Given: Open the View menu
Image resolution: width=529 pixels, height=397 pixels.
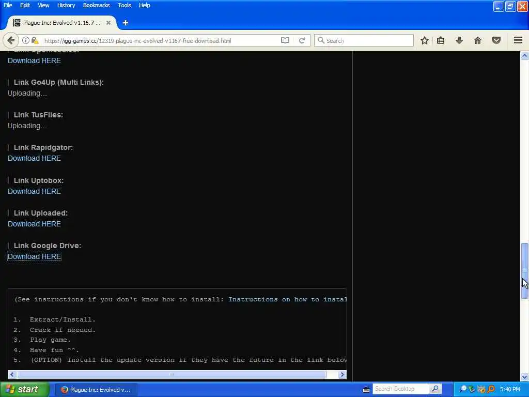Looking at the screenshot, I should [43, 5].
